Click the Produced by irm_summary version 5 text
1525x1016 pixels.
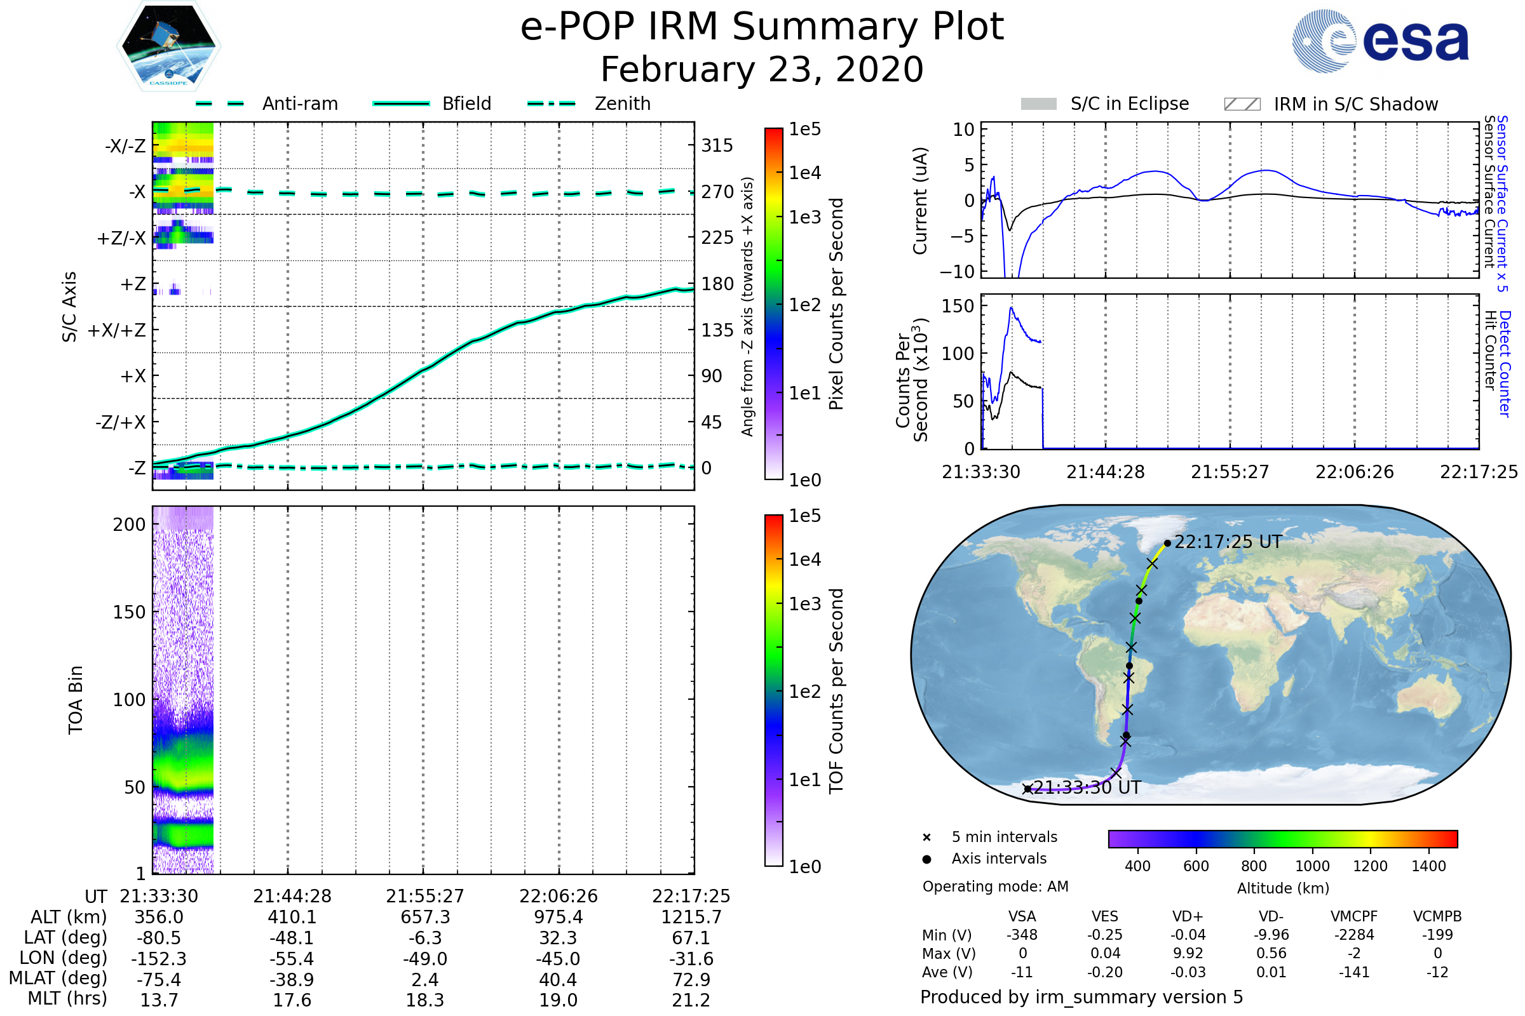click(1081, 997)
